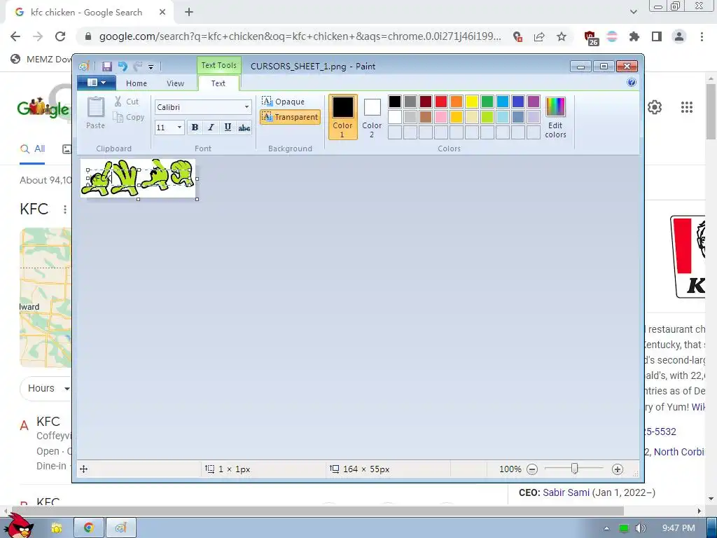Select Color 1 foreground box
The height and width of the screenshot is (538, 717).
342,117
